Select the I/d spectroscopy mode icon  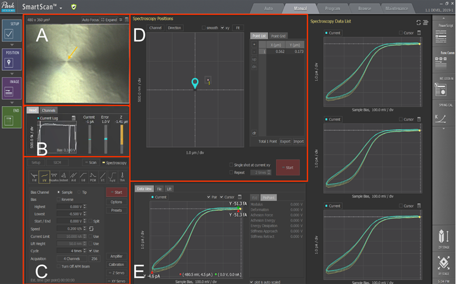coord(83,177)
